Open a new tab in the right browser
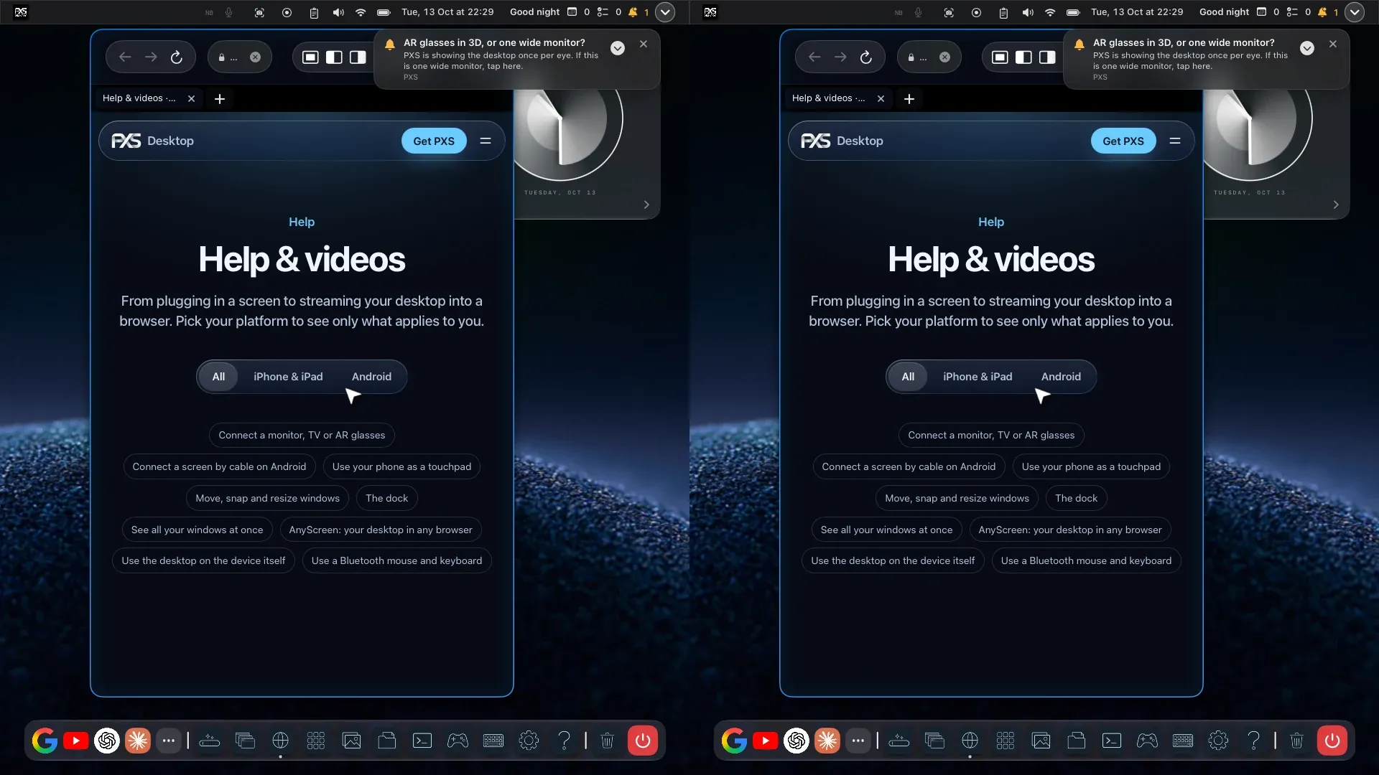The width and height of the screenshot is (1379, 775). click(909, 99)
